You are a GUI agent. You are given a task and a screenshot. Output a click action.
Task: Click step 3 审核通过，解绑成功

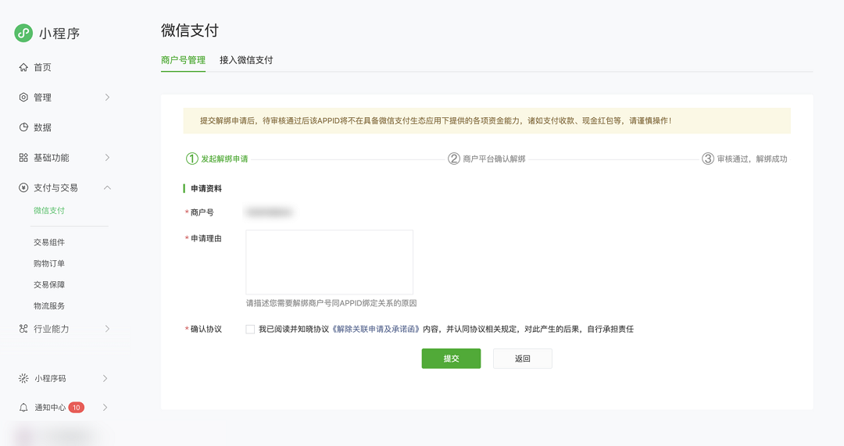pos(745,159)
